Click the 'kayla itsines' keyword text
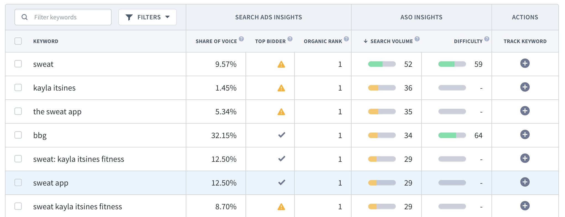565x217 pixels. [x=54, y=88]
